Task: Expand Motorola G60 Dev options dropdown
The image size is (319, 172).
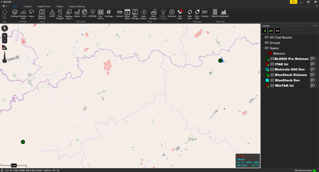Action: (x=317, y=69)
